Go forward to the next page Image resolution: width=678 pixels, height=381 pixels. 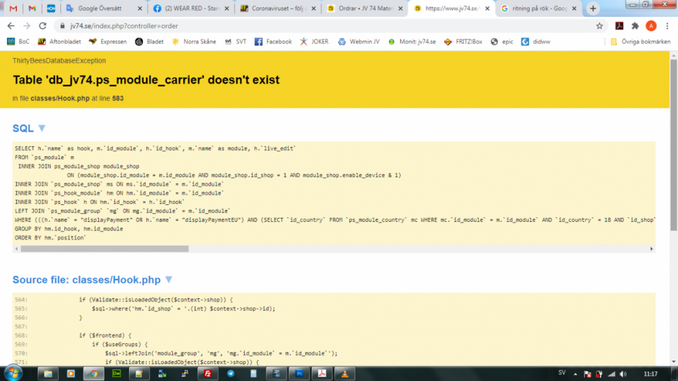click(27, 26)
